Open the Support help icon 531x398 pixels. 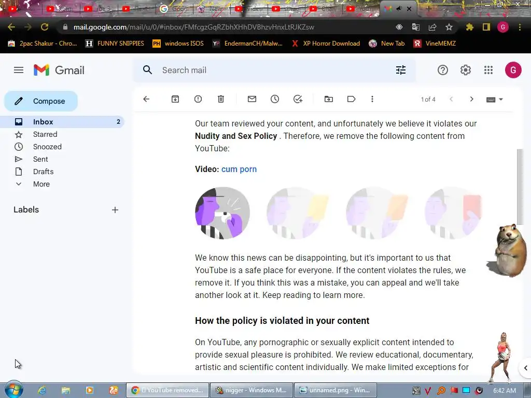[443, 70]
